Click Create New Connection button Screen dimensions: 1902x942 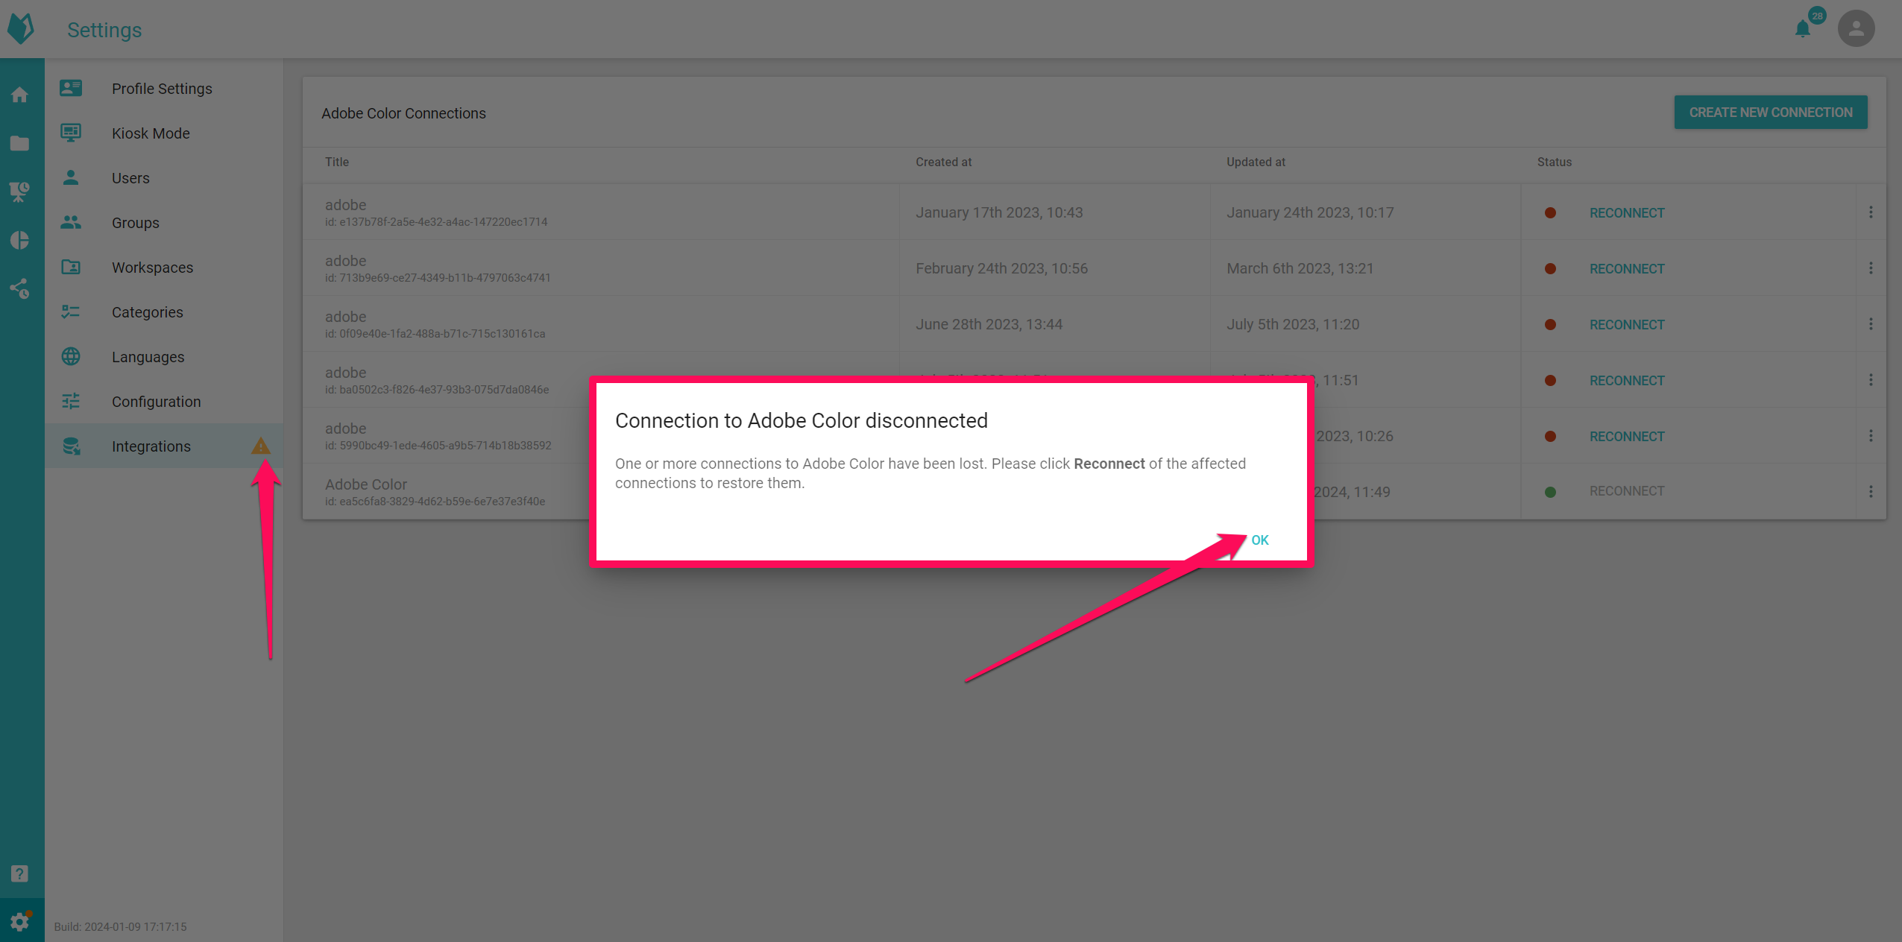[x=1771, y=113]
